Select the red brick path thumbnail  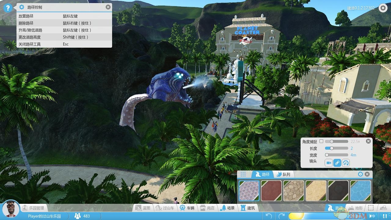[271, 191]
